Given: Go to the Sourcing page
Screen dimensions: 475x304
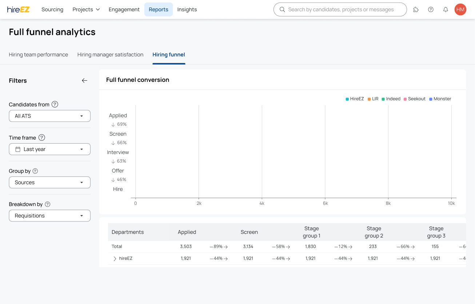Looking at the screenshot, I should [x=52, y=9].
